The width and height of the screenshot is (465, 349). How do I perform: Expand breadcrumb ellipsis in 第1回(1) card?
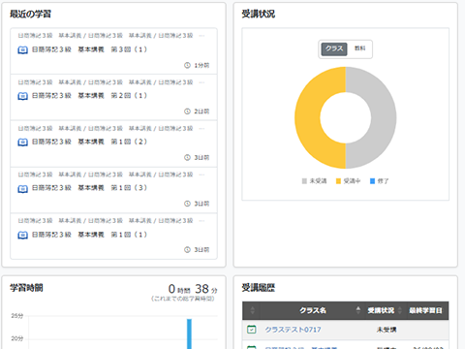pyautogui.click(x=201, y=221)
